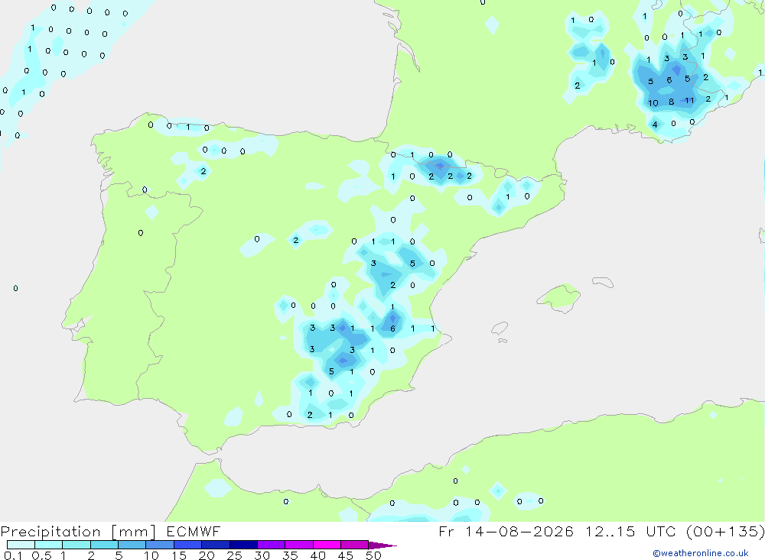Select the "50" legend scale label

(x=373, y=555)
